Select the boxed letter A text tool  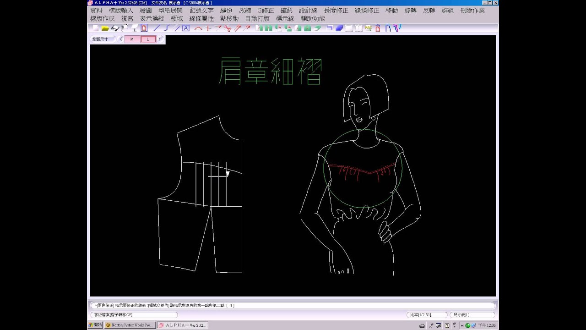pyautogui.click(x=186, y=28)
